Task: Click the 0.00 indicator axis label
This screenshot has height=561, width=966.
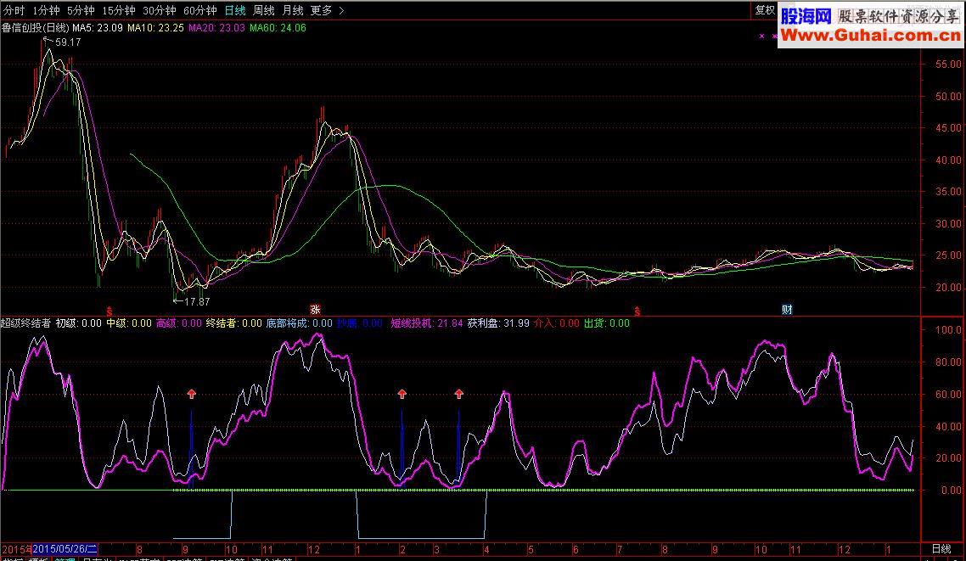Action: [952, 491]
